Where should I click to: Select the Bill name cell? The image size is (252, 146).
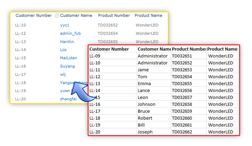point(154,125)
